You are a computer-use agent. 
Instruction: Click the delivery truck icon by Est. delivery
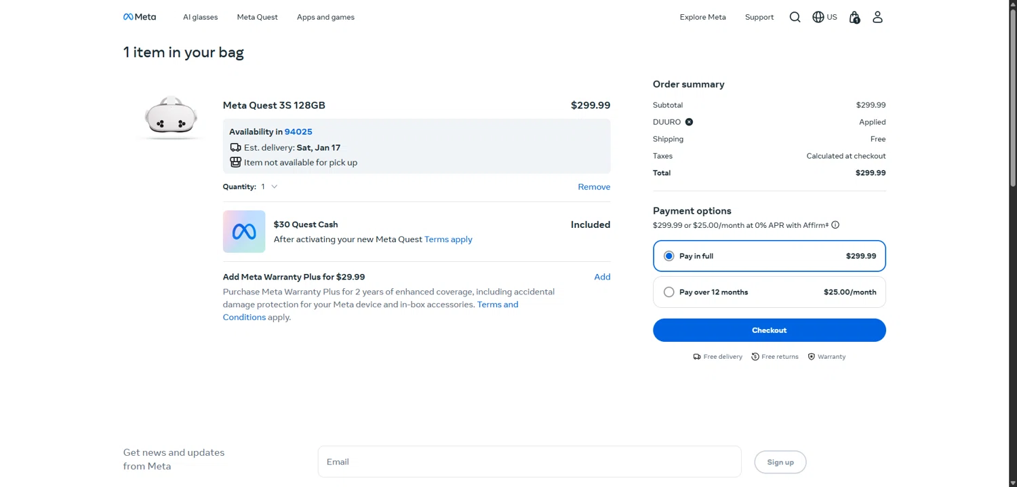(235, 147)
